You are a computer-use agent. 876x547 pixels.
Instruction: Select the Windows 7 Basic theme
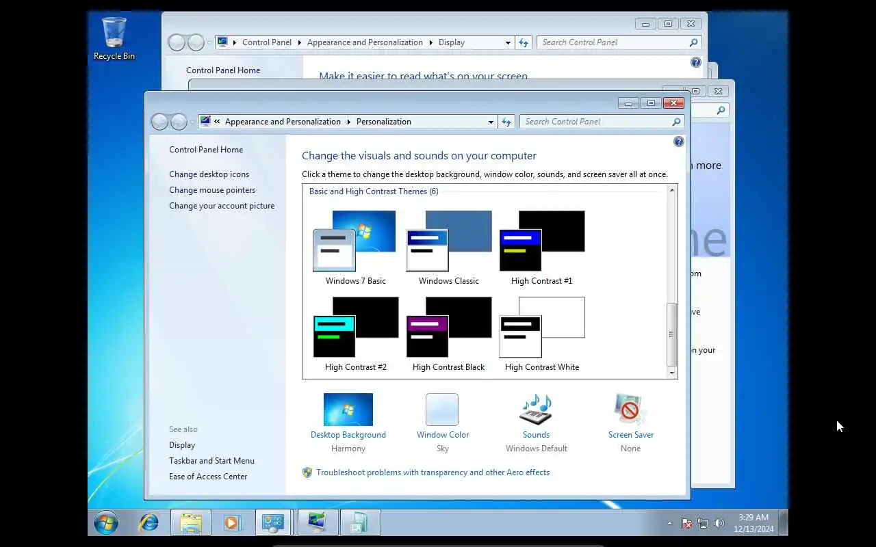point(355,248)
